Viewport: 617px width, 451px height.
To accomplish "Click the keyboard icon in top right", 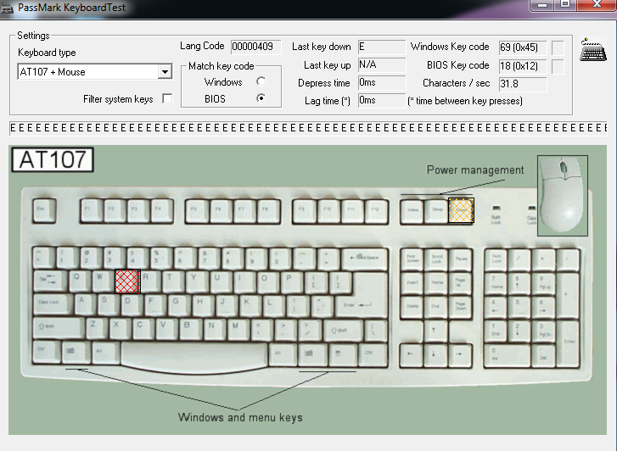I will pos(593,50).
